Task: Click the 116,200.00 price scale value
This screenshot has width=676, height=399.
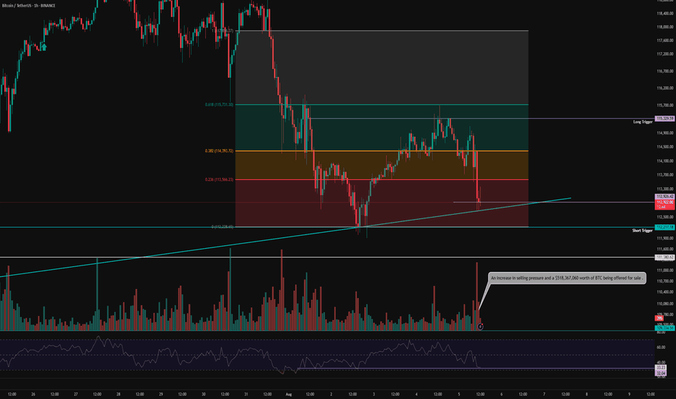Action: click(x=665, y=88)
